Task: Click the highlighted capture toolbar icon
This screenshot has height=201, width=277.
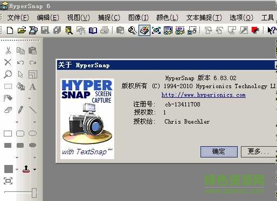Action: 144,30
